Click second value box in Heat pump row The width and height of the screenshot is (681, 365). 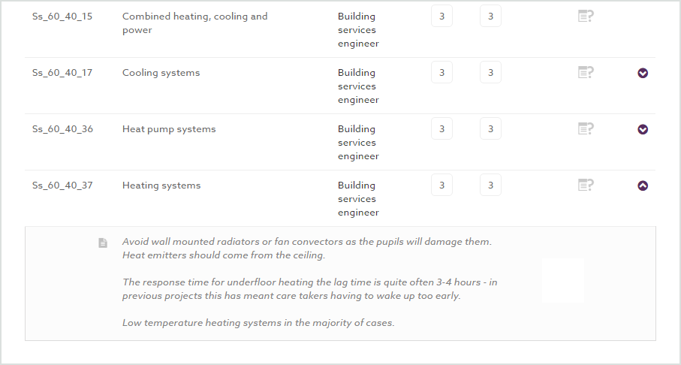coord(490,128)
